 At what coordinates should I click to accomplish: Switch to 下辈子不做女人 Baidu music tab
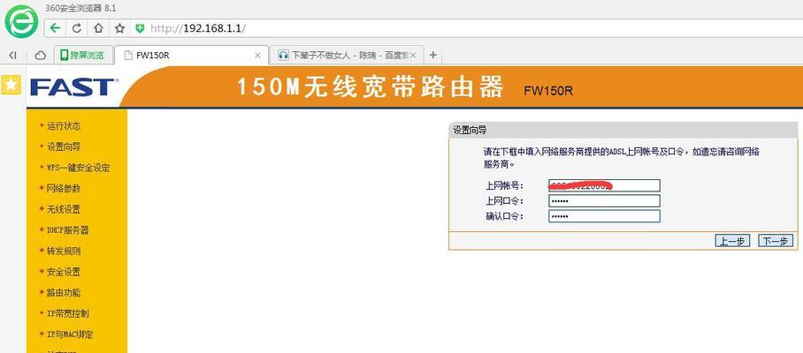(x=347, y=56)
